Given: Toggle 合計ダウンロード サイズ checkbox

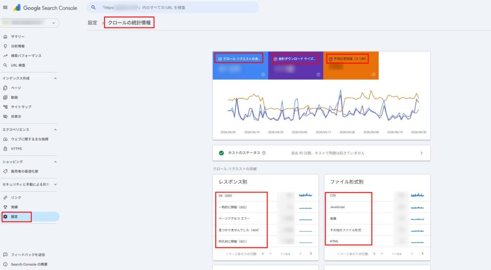Looking at the screenshot, I should coord(275,59).
